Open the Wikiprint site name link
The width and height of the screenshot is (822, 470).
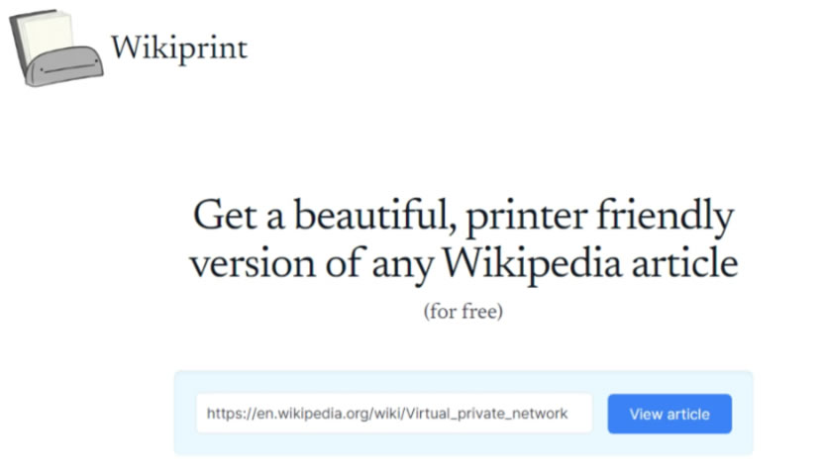[x=179, y=47]
